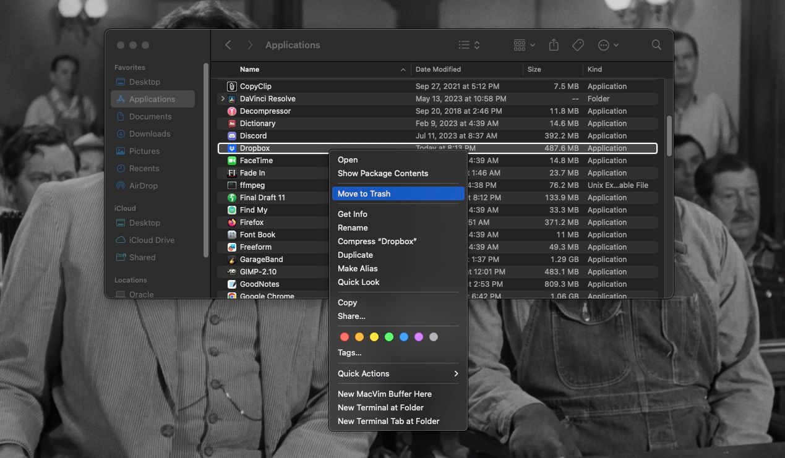This screenshot has height=458, width=785.
Task: Select the AirDrop item in the sidebar
Action: point(144,185)
